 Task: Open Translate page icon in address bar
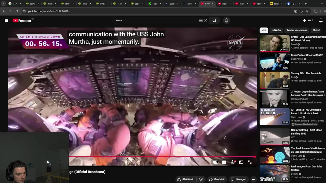(295, 11)
